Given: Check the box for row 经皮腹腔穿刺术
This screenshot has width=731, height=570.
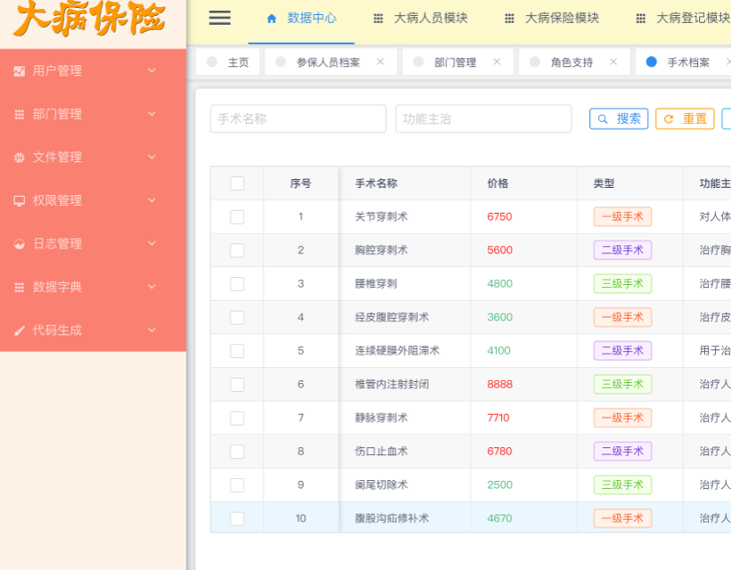Looking at the screenshot, I should [237, 318].
